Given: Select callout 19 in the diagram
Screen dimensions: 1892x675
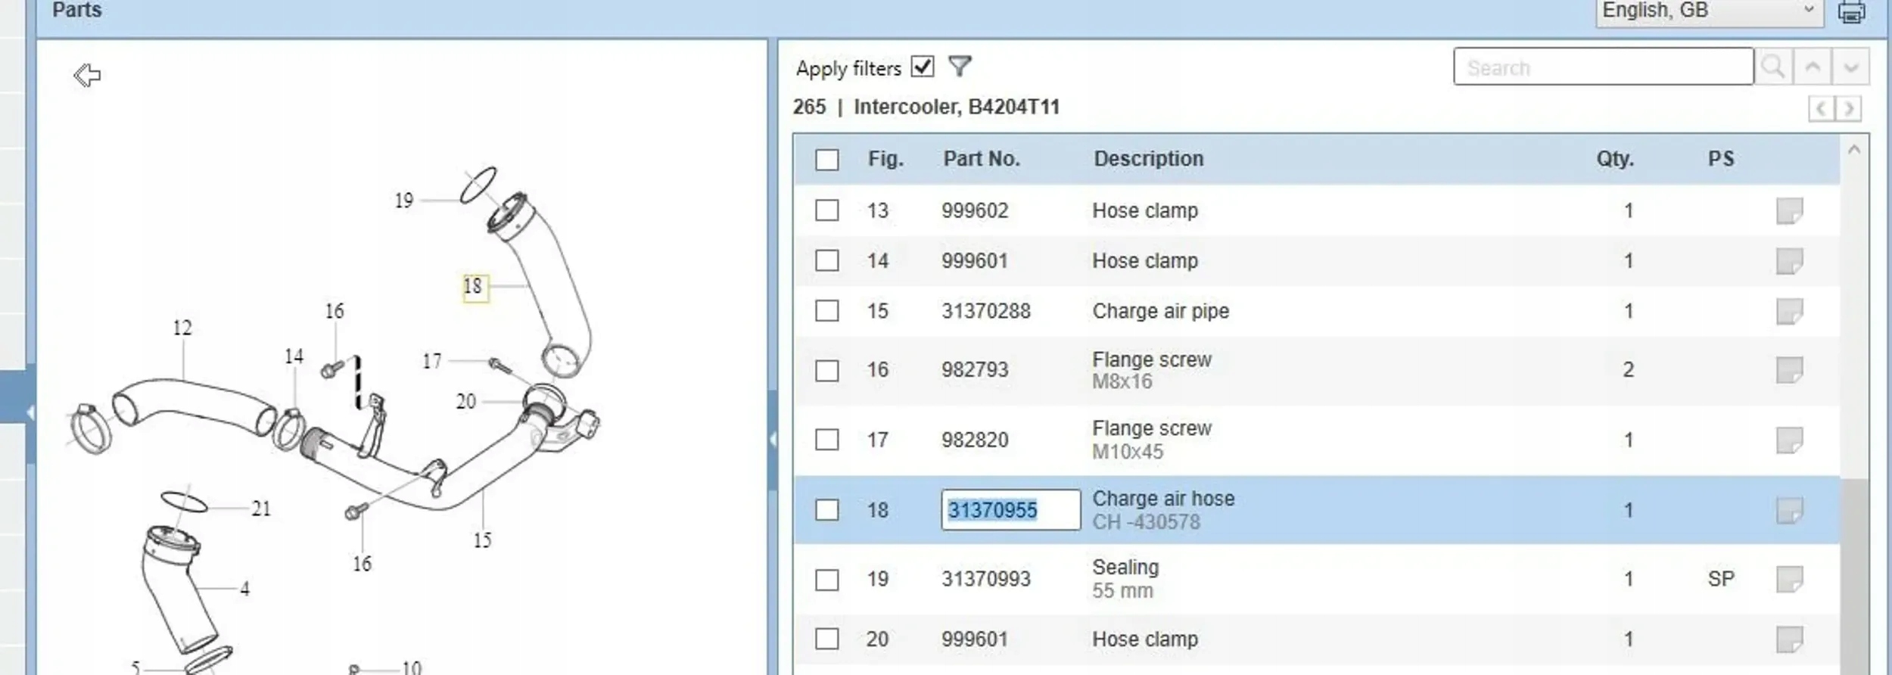Looking at the screenshot, I should click(x=404, y=201).
